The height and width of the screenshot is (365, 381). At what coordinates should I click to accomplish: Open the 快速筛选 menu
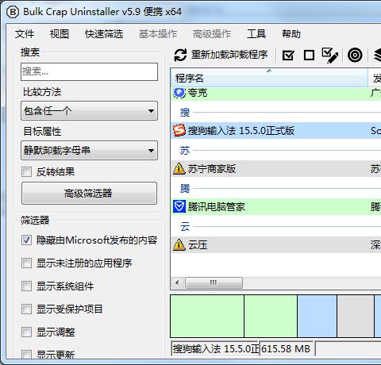pos(104,34)
